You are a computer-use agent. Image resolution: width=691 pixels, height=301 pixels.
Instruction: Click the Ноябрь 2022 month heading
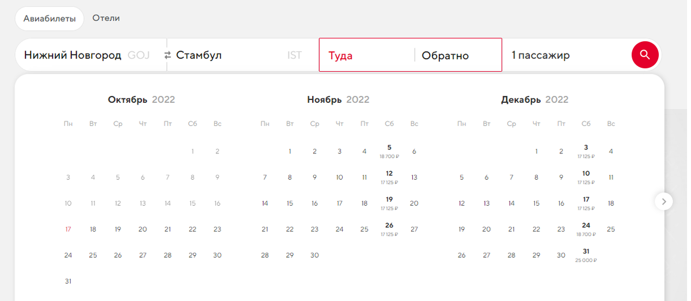(x=338, y=100)
